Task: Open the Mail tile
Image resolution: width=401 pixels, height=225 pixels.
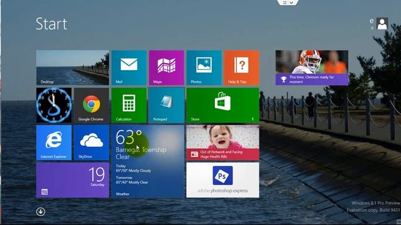Action: pyautogui.click(x=129, y=67)
